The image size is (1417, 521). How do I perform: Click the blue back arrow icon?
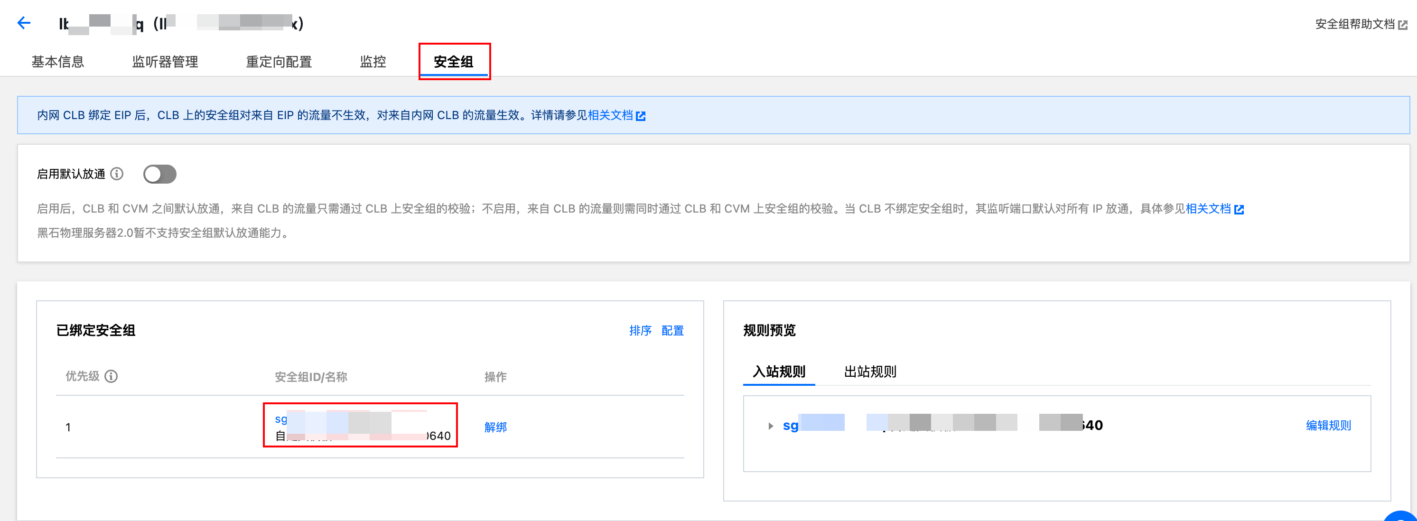(x=24, y=23)
